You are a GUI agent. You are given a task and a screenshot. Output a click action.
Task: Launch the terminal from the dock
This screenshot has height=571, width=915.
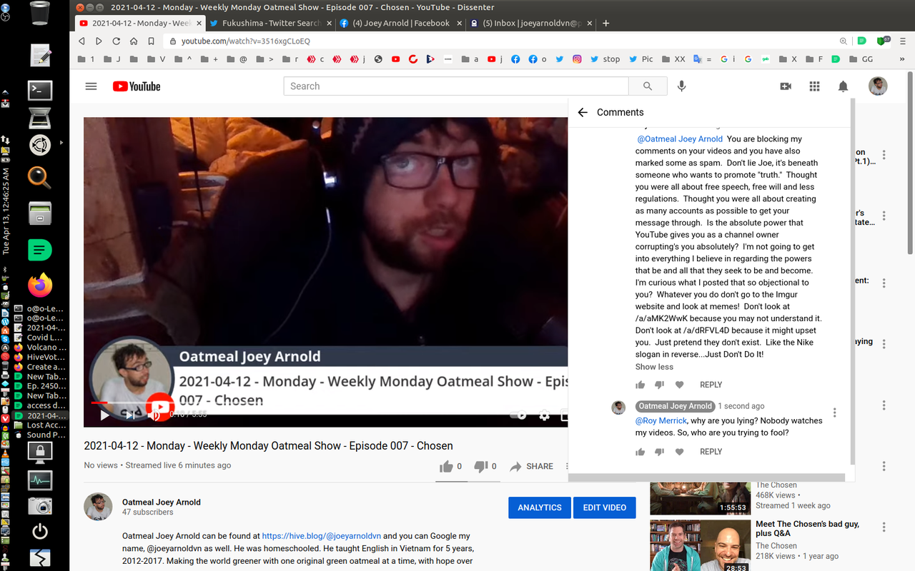click(40, 90)
